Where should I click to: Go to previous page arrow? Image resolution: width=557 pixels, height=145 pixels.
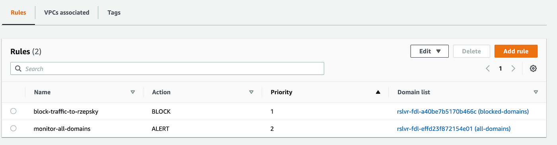(487, 69)
